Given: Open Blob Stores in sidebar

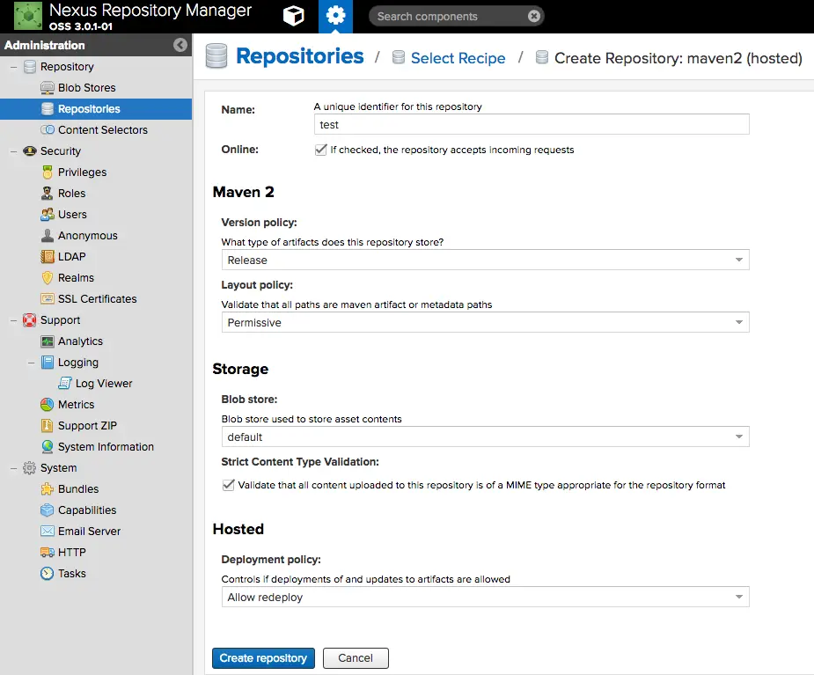Looking at the screenshot, I should [86, 88].
